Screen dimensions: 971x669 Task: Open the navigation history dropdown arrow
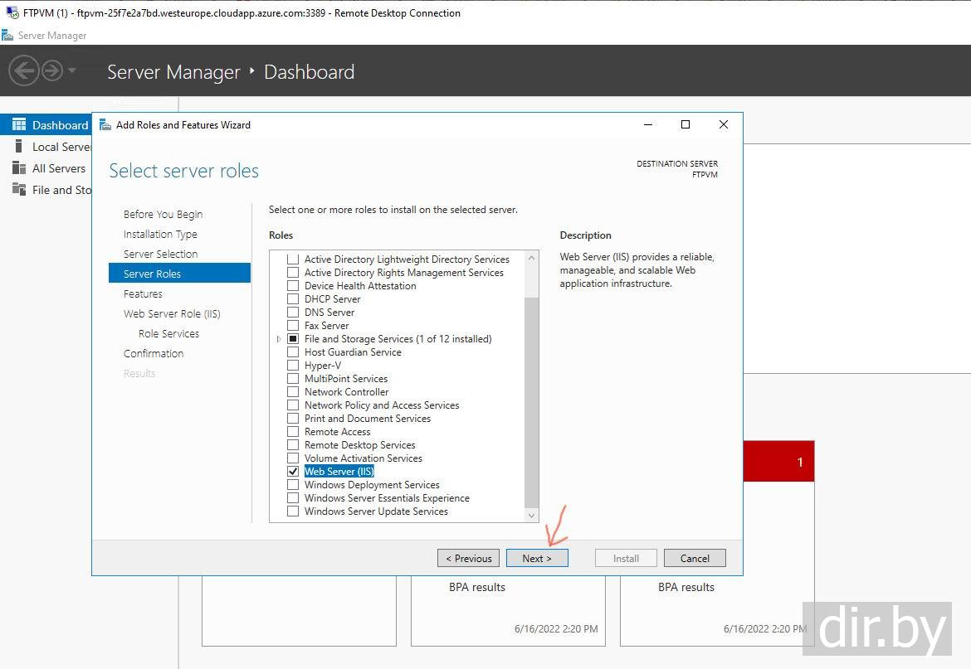pyautogui.click(x=72, y=70)
